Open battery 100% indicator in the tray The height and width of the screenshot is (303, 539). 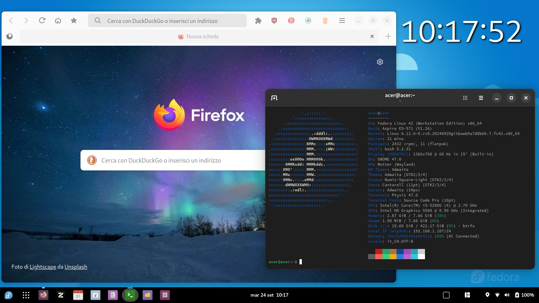click(524, 295)
